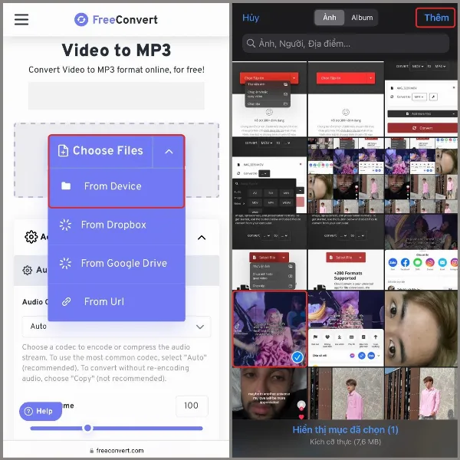The width and height of the screenshot is (460, 460).
Task: Click the FreeConvert logo
Action: (116, 20)
